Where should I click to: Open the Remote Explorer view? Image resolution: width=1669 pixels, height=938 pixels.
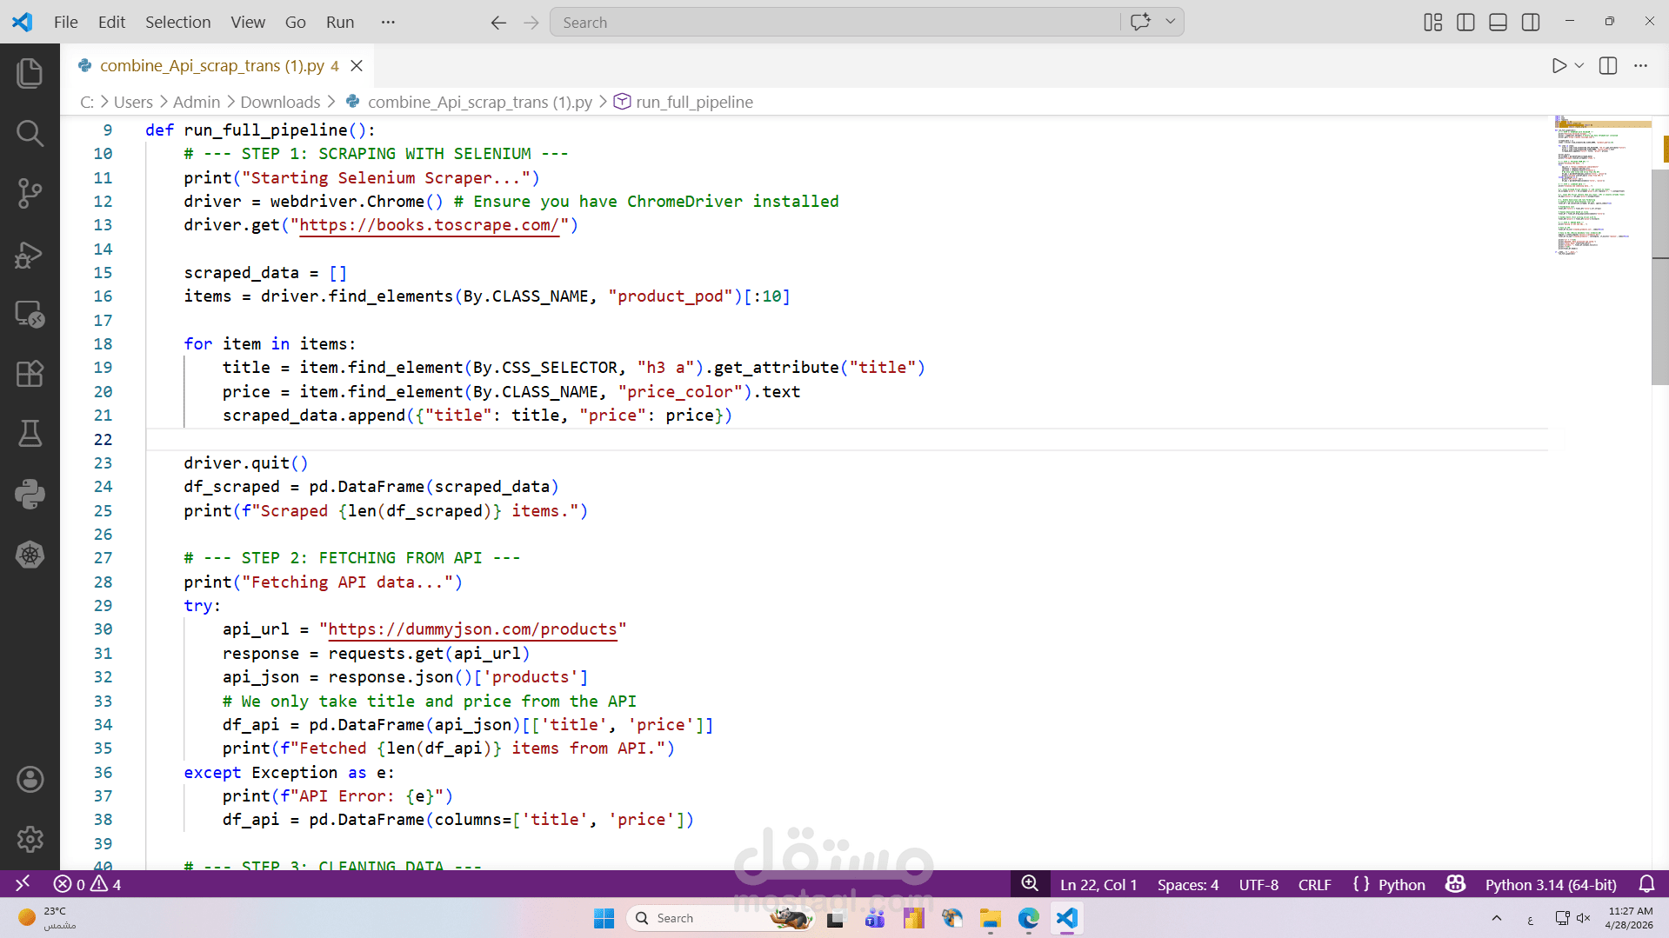click(30, 314)
